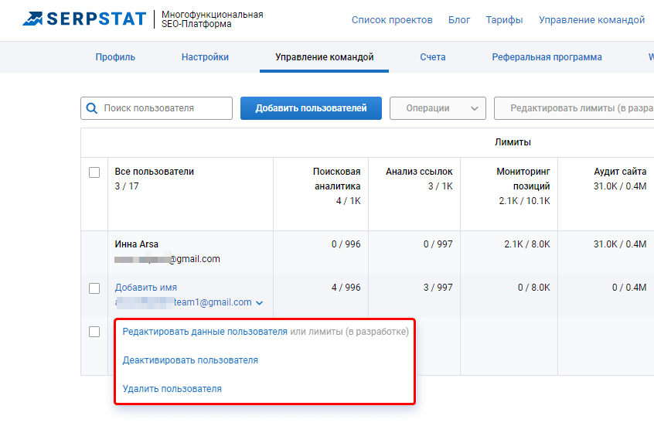Image resolution: width=654 pixels, height=433 pixels.
Task: Click the Поисковая аналитика column header
Action: [336, 179]
